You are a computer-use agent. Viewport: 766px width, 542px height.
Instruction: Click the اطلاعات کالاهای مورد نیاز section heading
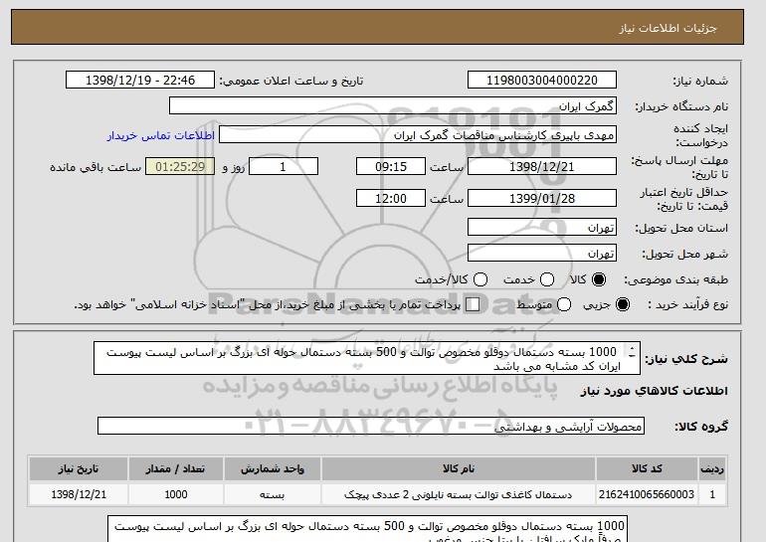[655, 391]
